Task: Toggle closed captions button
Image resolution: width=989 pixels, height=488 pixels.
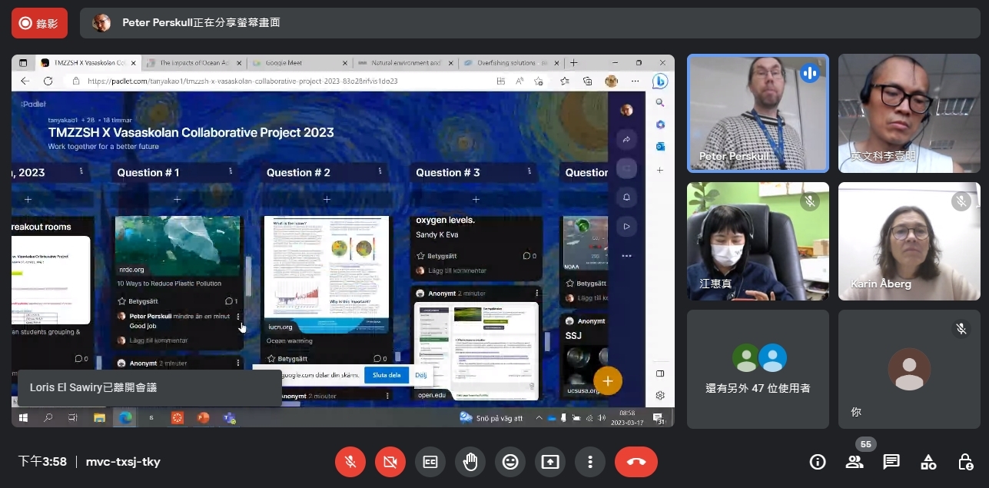Action: (430, 462)
